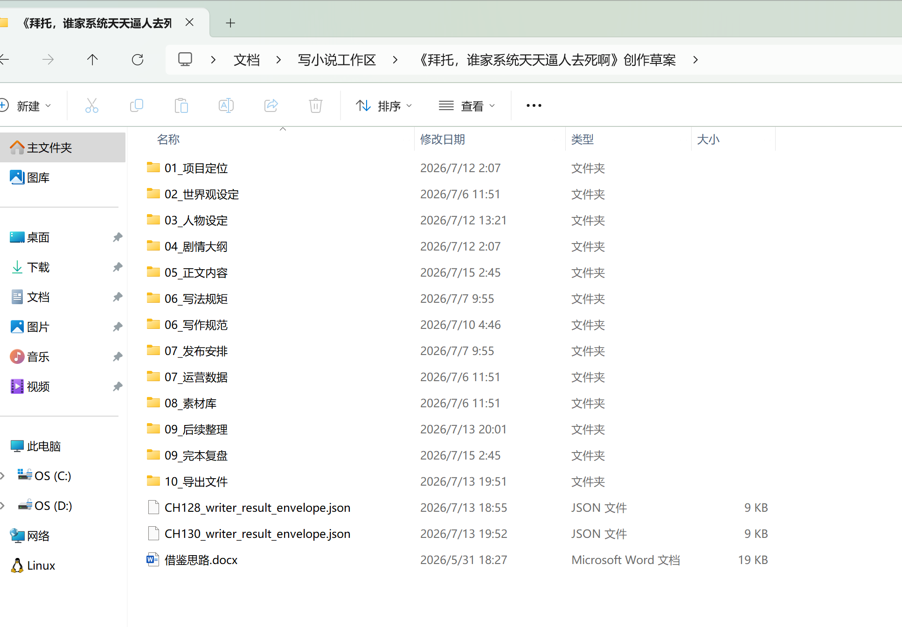Open 视频 Videos in sidebar
The image size is (902, 627).
pyautogui.click(x=62, y=386)
